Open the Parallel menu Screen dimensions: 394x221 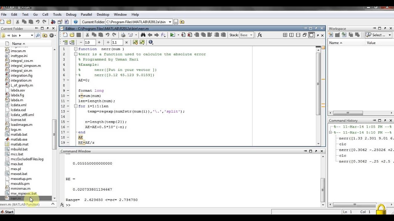pos(86,14)
